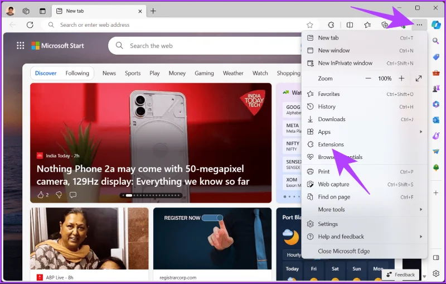Open the REGISTER NOW ad thumbnail

[212, 238]
